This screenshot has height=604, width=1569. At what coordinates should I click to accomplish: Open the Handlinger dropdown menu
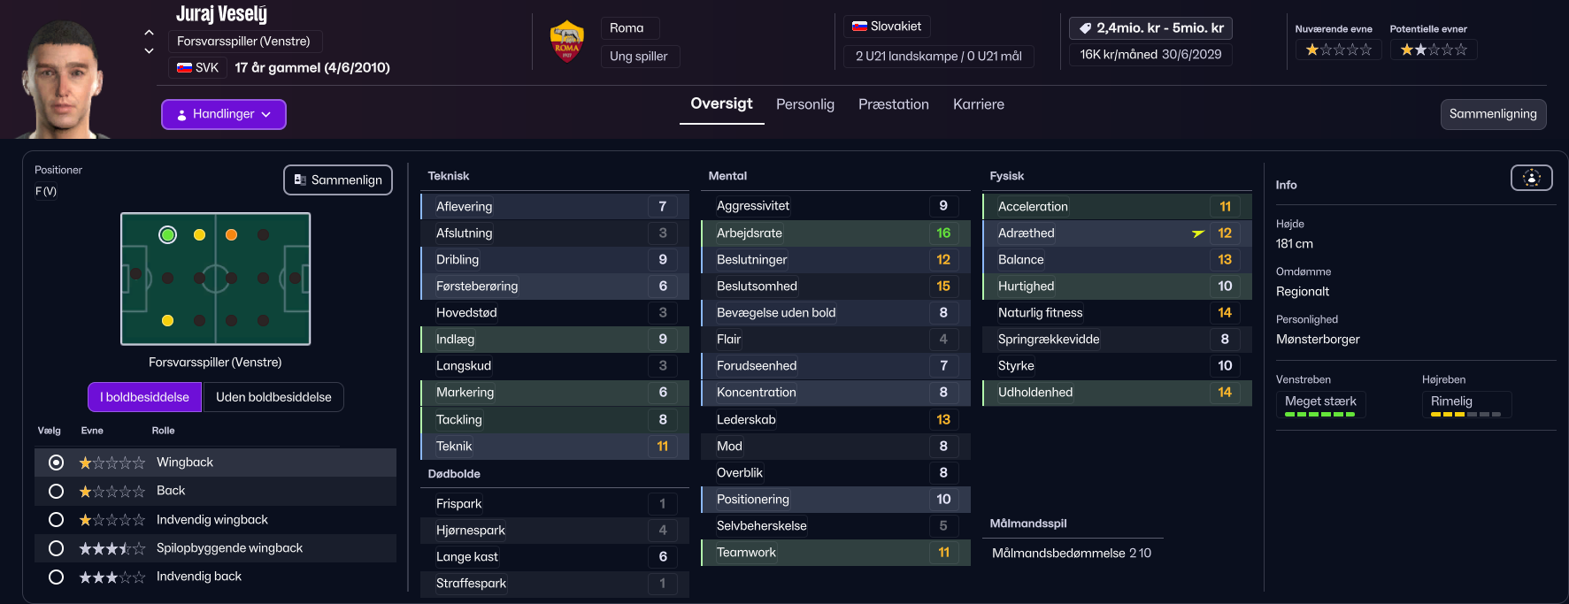pos(223,114)
